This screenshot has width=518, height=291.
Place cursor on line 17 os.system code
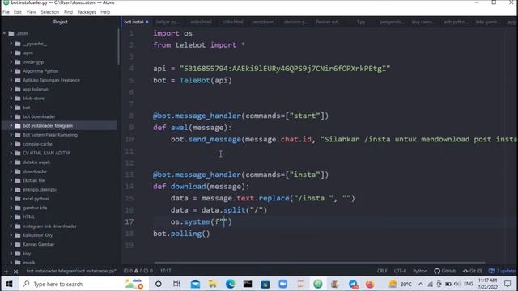click(202, 221)
